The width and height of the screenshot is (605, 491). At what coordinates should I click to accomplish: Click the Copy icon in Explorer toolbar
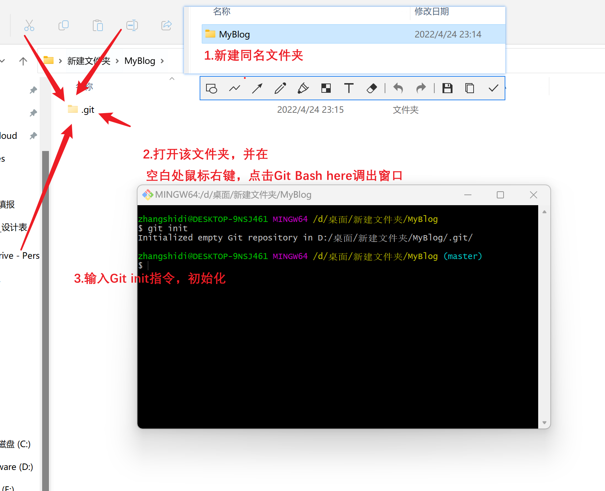64,25
